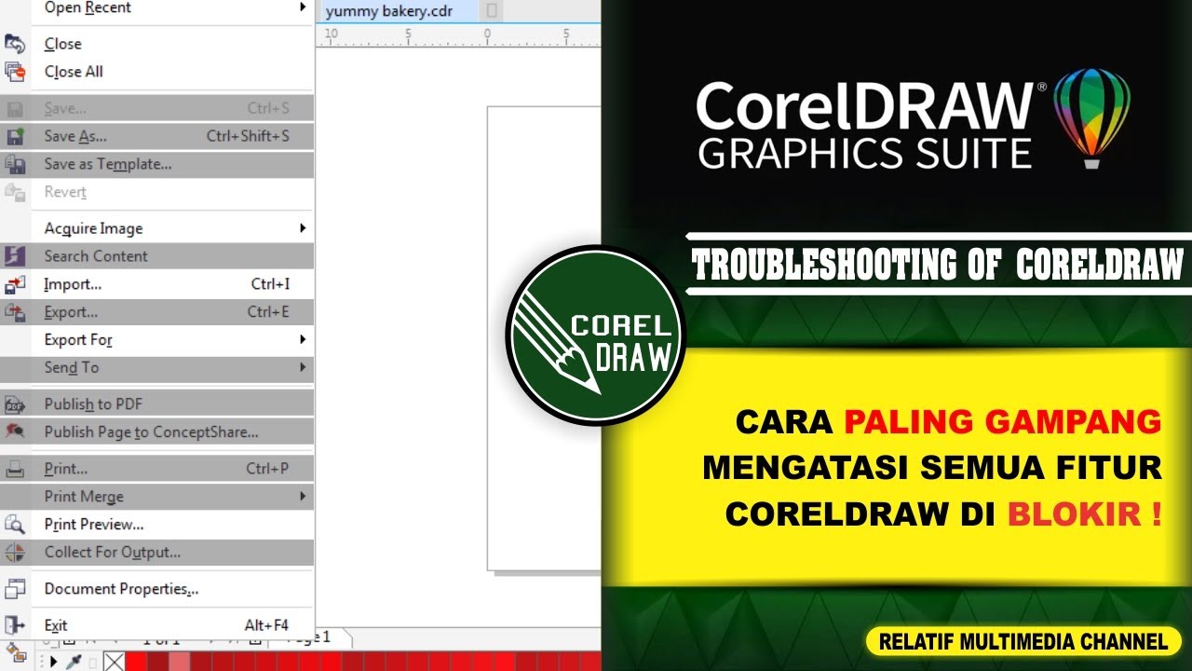1192x671 pixels.
Task: Select the greyed-out Revert entry
Action: (156, 192)
